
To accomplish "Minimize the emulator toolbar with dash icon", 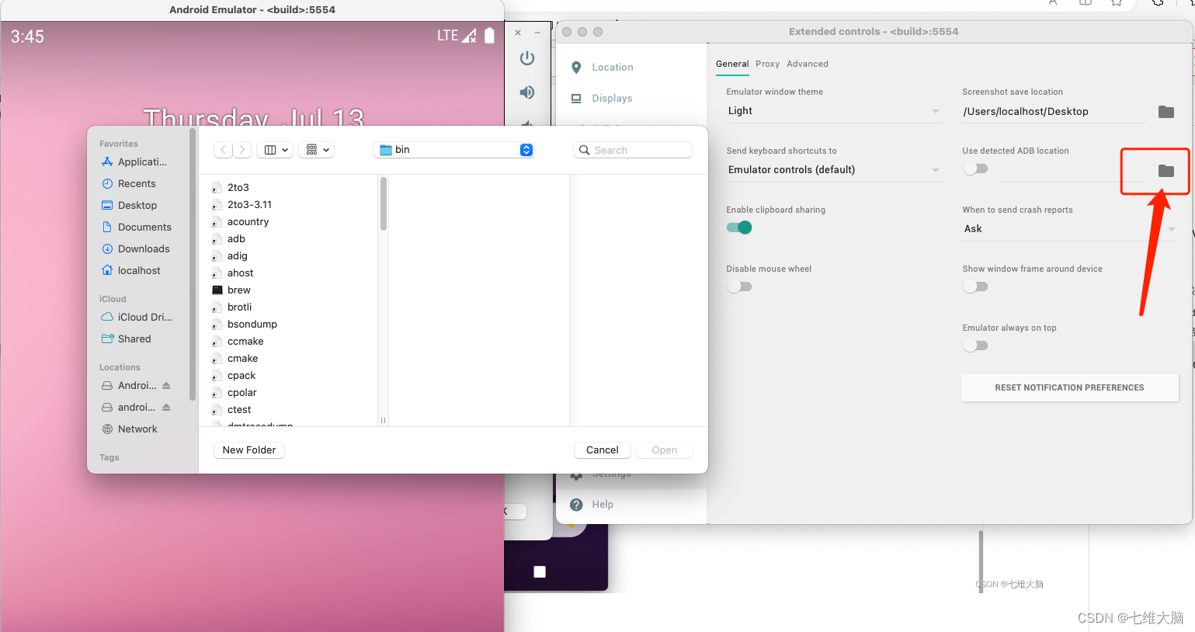I will click(538, 33).
